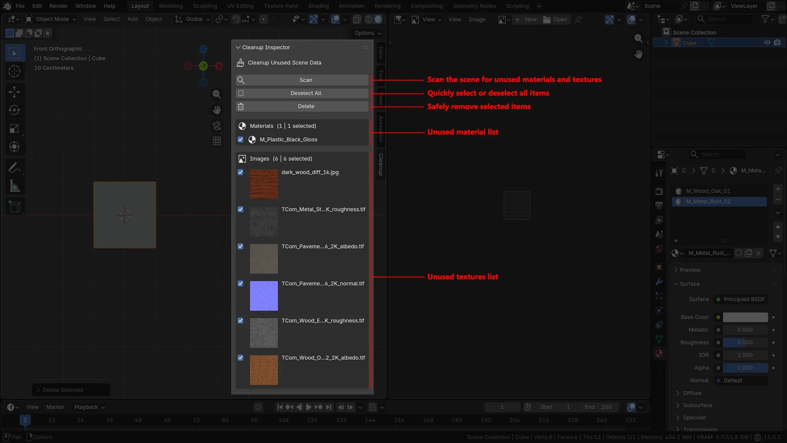The image size is (787, 443).
Task: Select the Measure tool in left toolbar
Action: click(14, 186)
